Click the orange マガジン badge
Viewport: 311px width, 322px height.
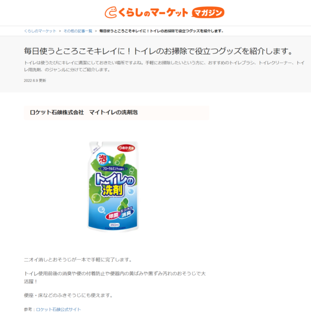(208, 13)
